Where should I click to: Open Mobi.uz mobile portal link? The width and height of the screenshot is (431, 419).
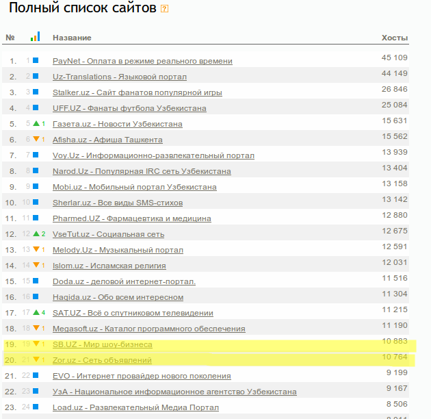click(134, 187)
